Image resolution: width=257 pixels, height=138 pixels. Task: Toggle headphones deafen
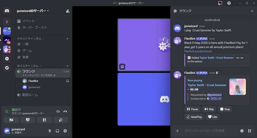(x=57, y=131)
